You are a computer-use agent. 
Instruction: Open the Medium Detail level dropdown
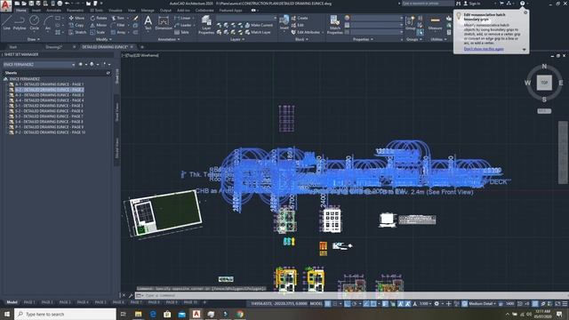click(x=481, y=304)
